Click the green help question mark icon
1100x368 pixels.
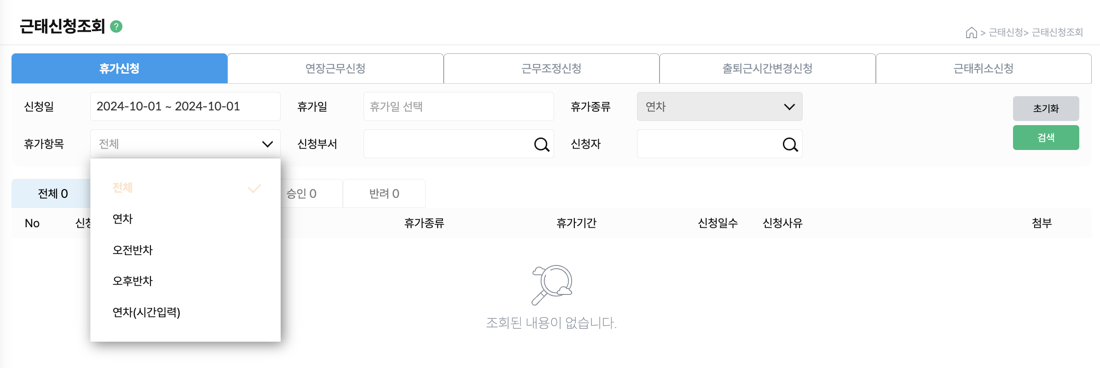coord(116,27)
